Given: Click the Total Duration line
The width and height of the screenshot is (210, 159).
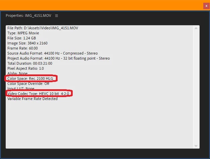Looking at the screenshot, I should 30,63.
